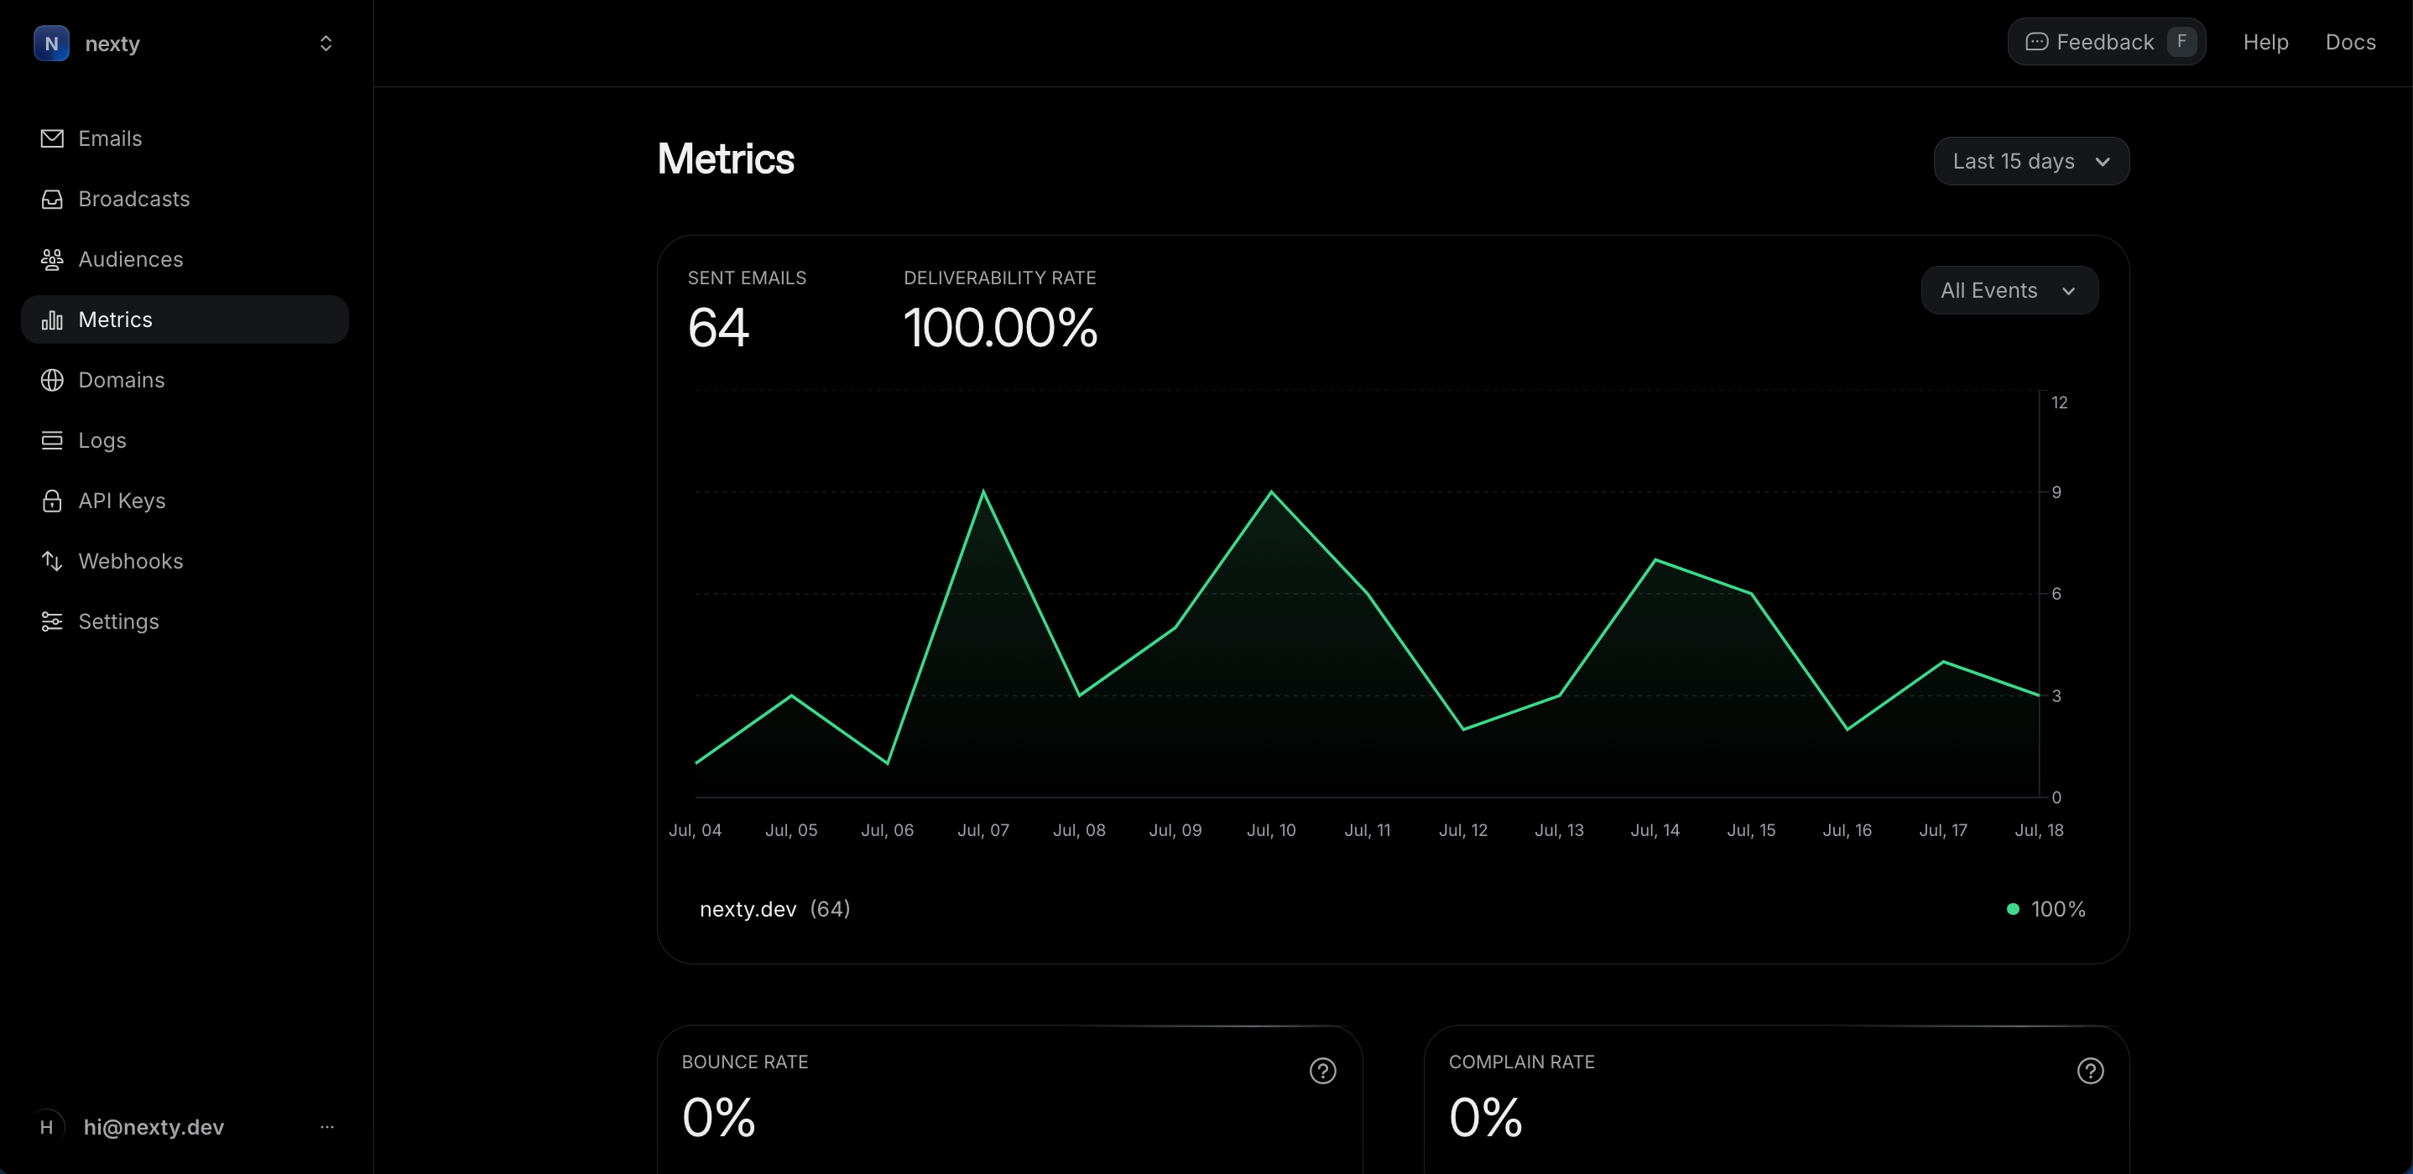Click the Domains globe icon

click(53, 380)
